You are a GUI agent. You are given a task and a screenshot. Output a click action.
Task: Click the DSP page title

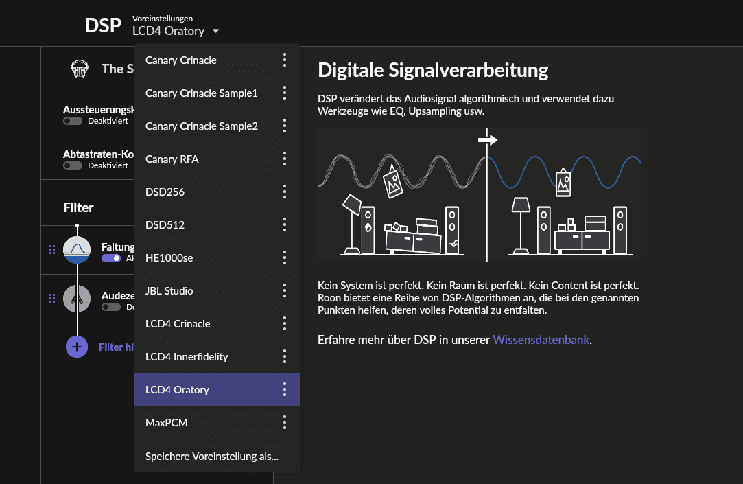click(103, 25)
